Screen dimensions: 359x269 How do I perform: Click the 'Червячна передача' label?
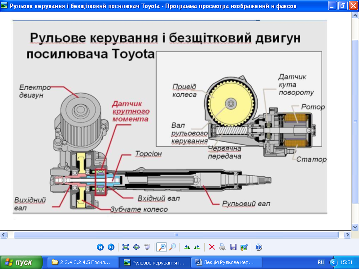pyautogui.click(x=225, y=152)
